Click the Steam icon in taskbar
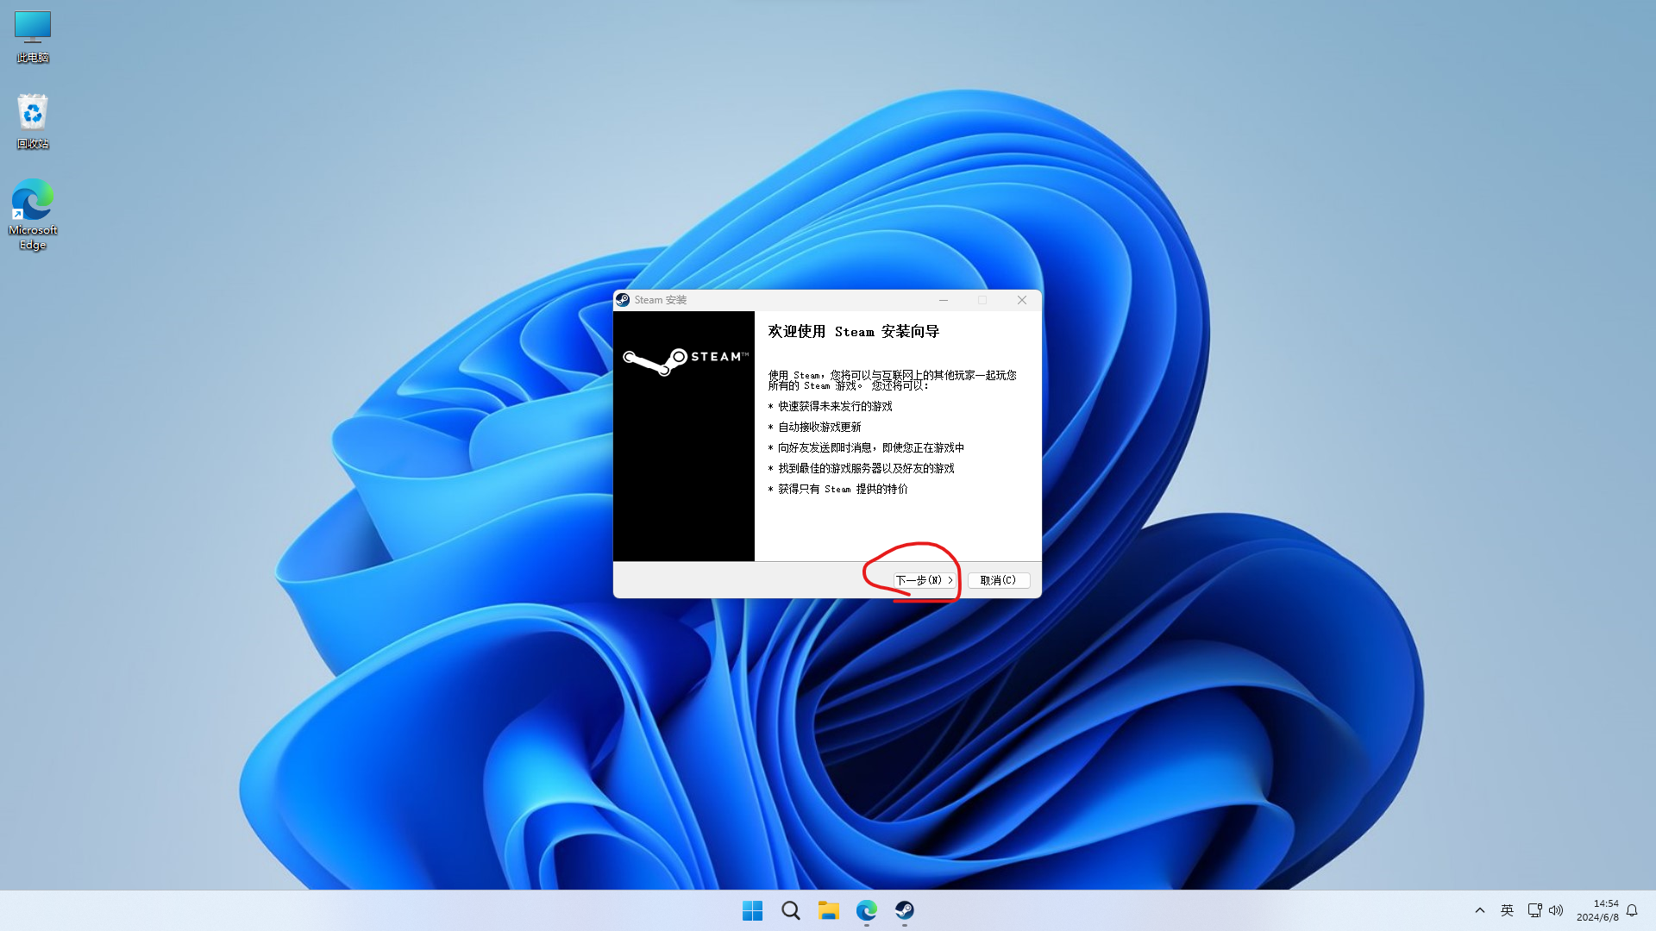1656x931 pixels. 904,910
